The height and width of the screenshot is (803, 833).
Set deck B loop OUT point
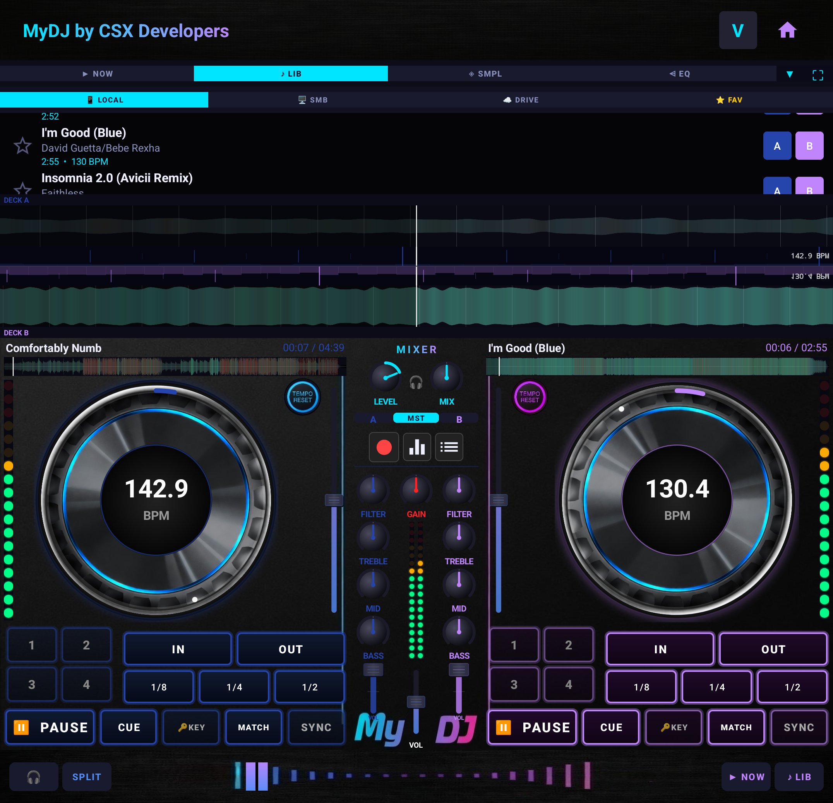773,649
